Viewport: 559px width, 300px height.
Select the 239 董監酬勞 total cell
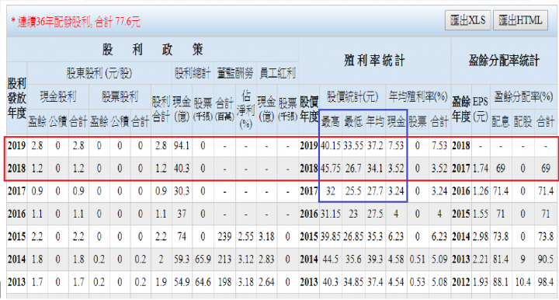pyautogui.click(x=224, y=236)
